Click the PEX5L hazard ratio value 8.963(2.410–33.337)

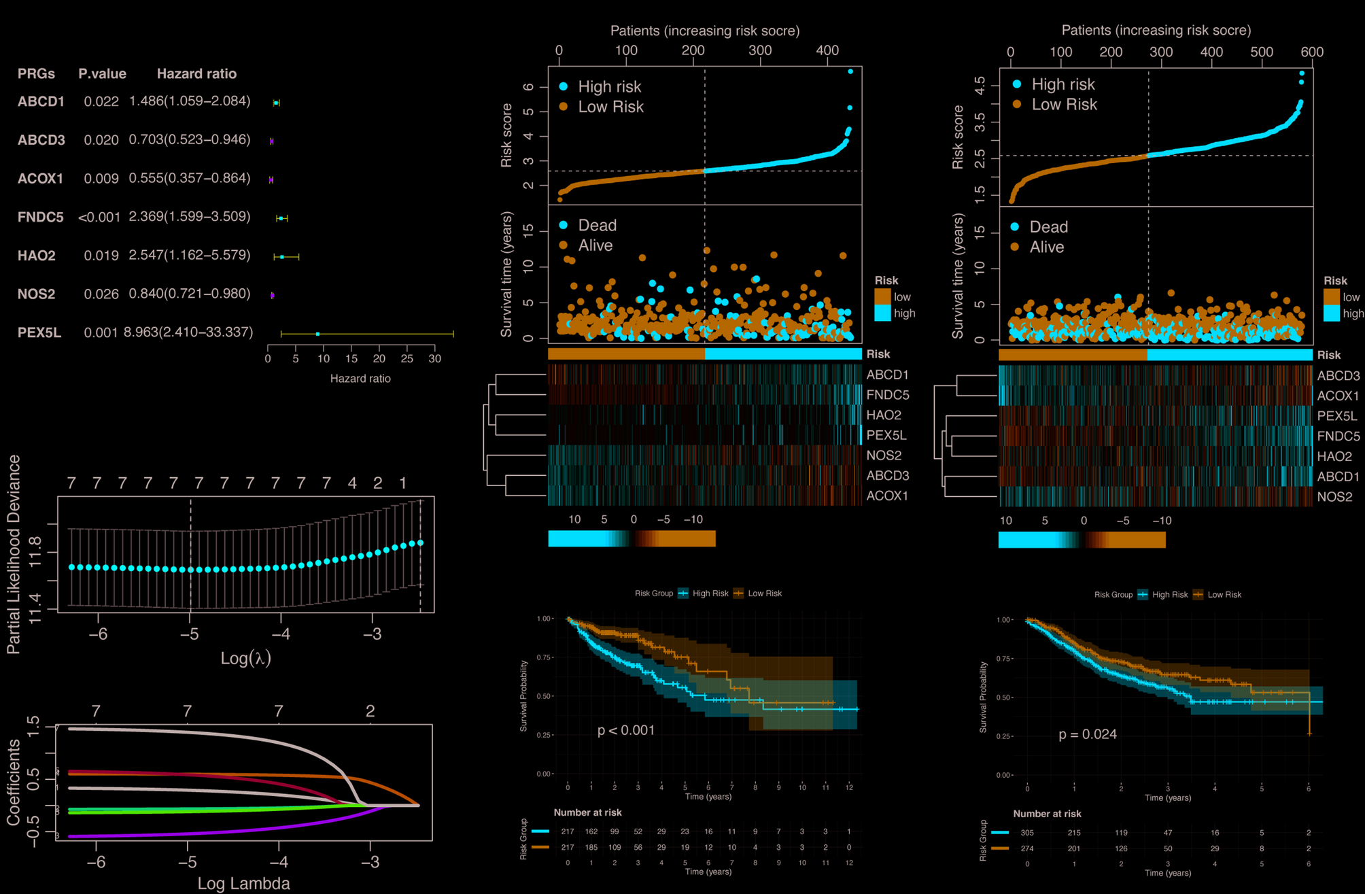(x=188, y=332)
